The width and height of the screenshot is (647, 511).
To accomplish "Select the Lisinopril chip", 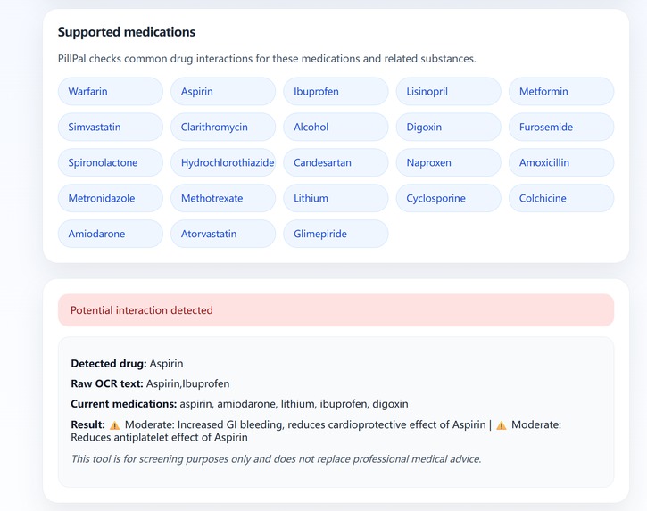I will (449, 91).
